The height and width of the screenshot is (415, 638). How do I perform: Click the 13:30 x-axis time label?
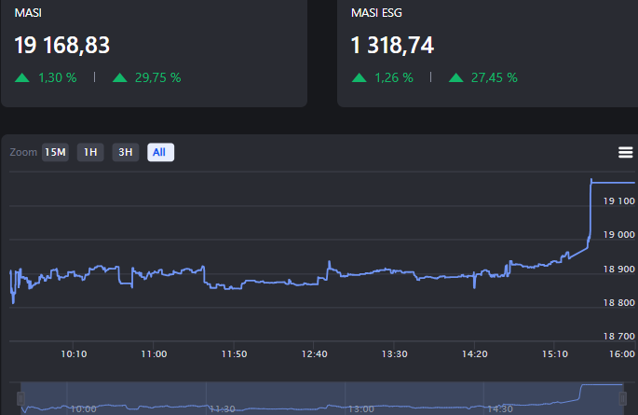pos(394,353)
